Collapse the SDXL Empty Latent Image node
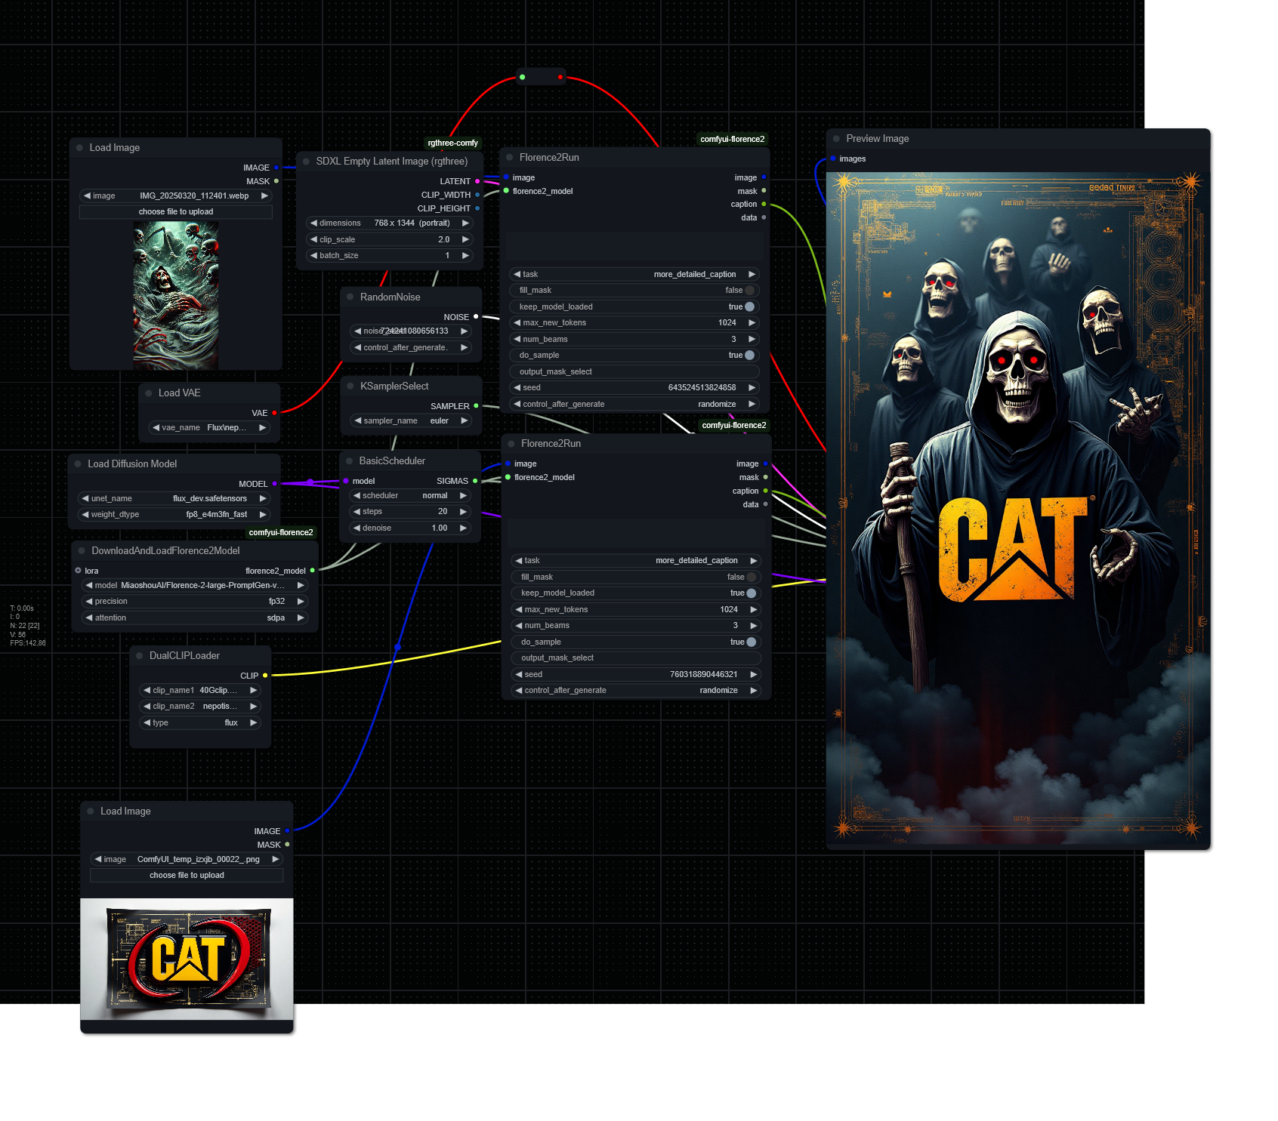Viewport: 1278px width, 1121px height. [x=307, y=162]
